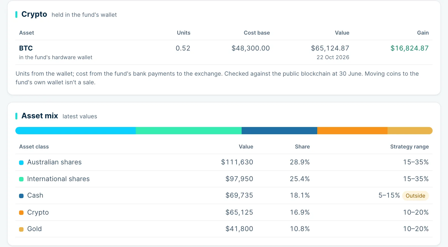
Task: Click the BTC value $65,124.87
Action: (330, 48)
